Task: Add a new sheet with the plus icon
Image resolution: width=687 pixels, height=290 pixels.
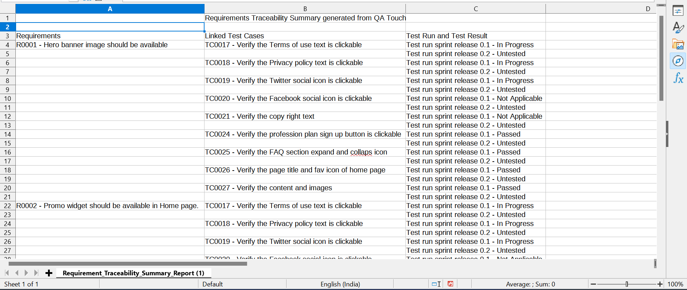Action: point(49,273)
